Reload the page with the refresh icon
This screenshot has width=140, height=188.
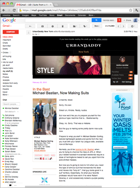[14, 10]
